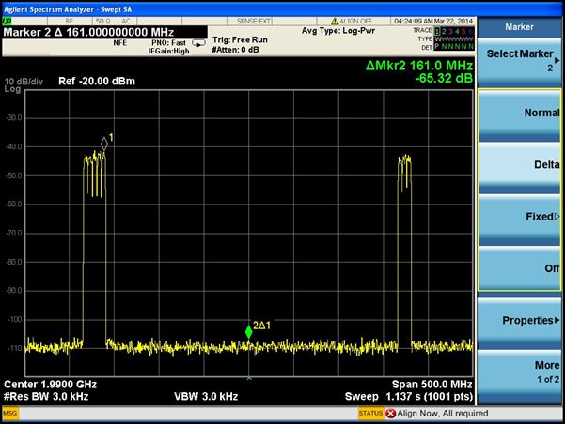Click the #Atten: 0 dB label

coord(235,50)
